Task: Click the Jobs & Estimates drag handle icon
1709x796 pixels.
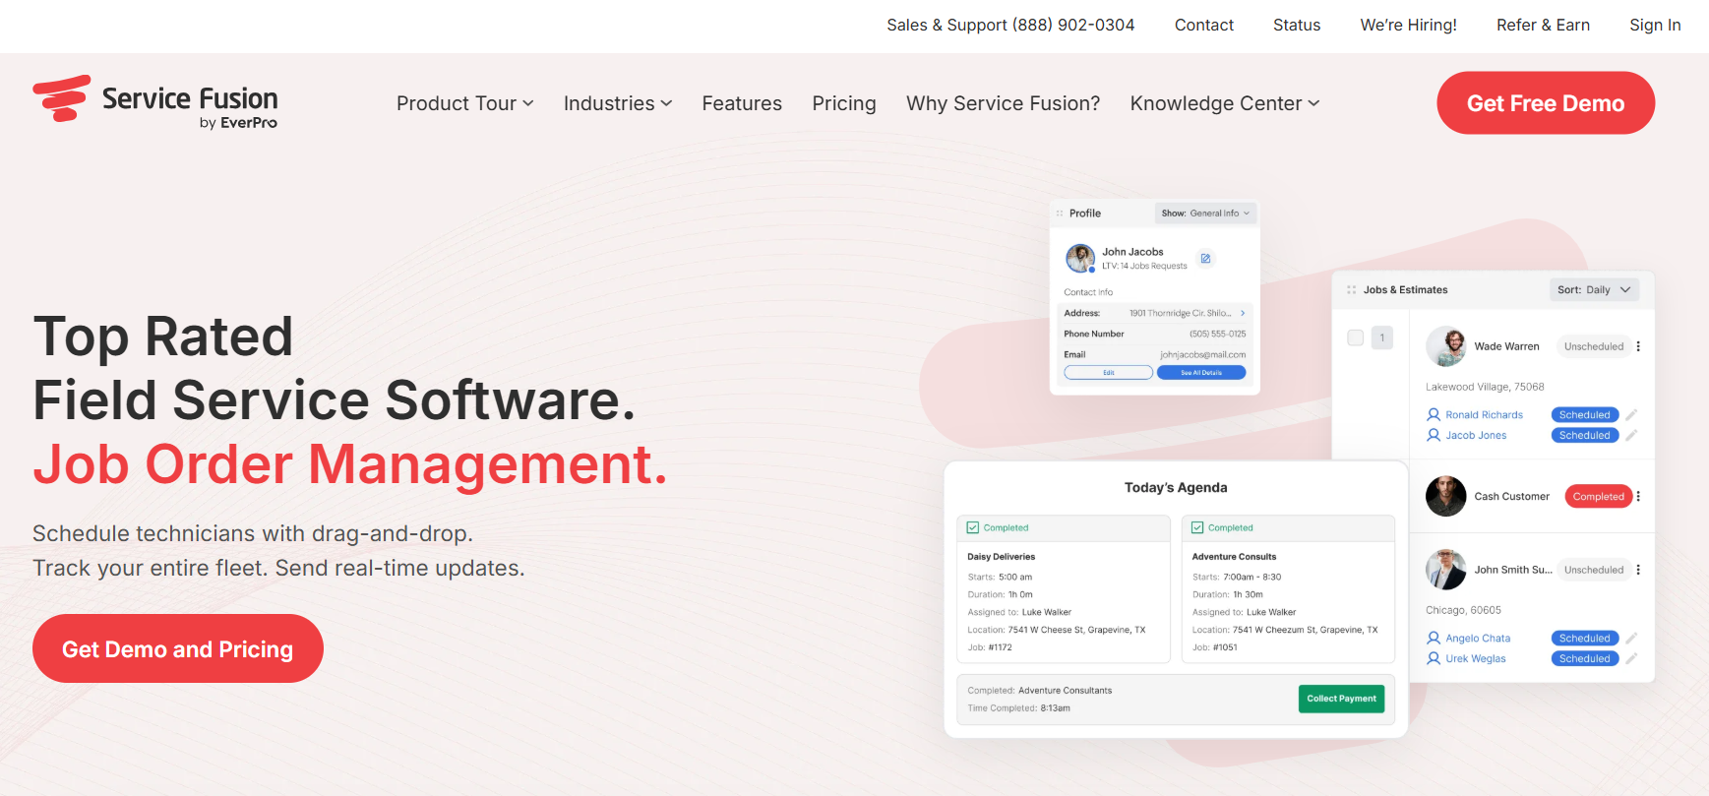Action: [x=1352, y=290]
